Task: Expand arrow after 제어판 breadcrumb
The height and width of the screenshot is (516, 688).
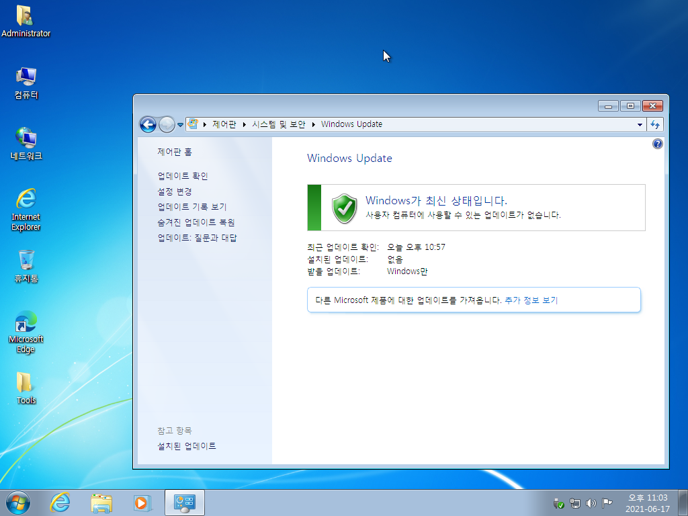Action: tap(245, 124)
